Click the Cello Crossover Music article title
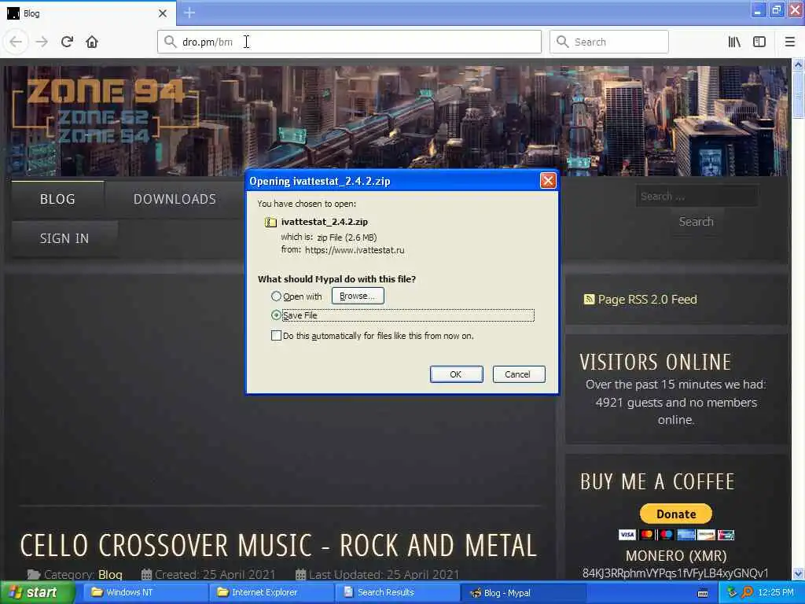The width and height of the screenshot is (805, 604). (278, 546)
